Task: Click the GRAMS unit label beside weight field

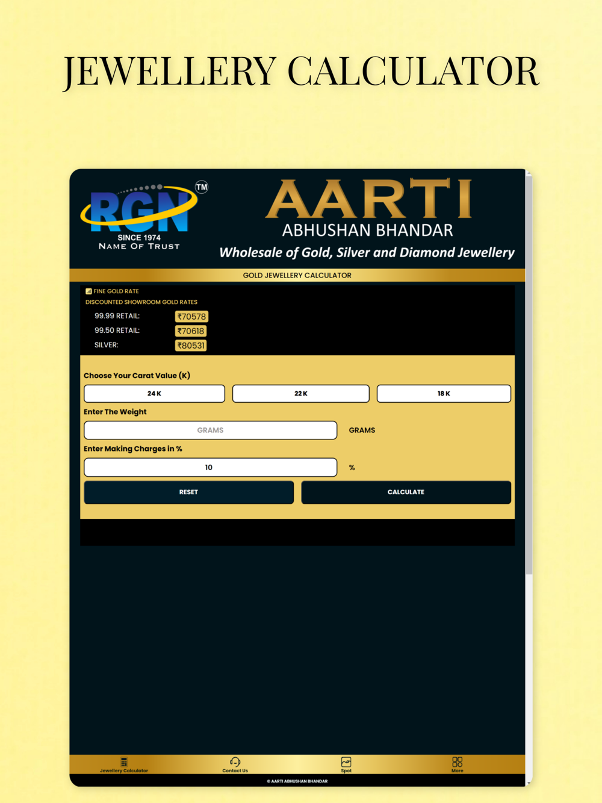Action: pyautogui.click(x=362, y=430)
